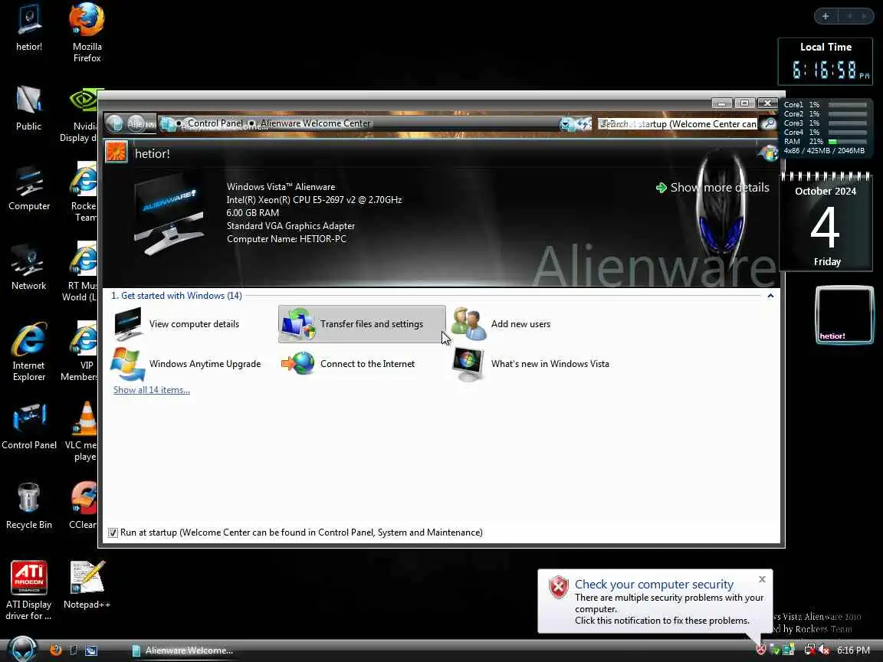This screenshot has height=662, width=883.
Task: Click Show more details link
Action: 712,188
